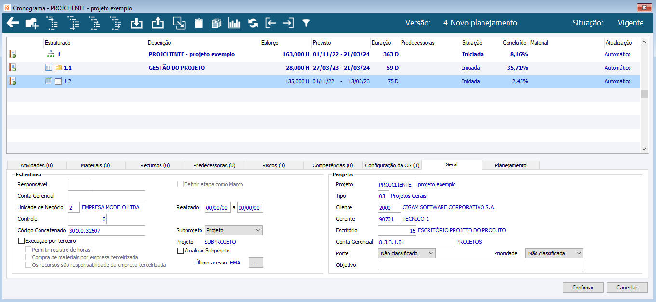Image resolution: width=656 pixels, height=302 pixels.
Task: Click the schedule list scrollbar thumb
Action: coord(644,93)
